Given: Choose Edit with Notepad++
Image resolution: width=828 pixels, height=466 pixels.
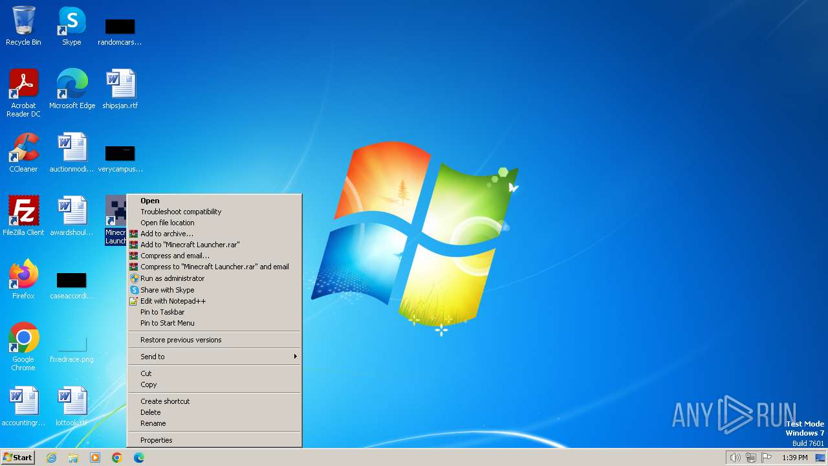Looking at the screenshot, I should tap(214, 301).
